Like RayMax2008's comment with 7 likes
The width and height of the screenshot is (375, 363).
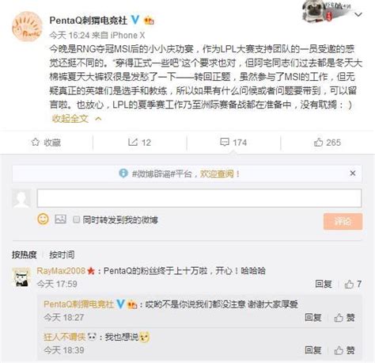click(x=353, y=284)
